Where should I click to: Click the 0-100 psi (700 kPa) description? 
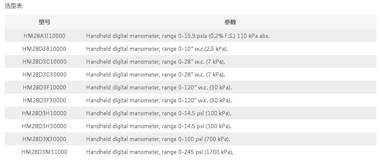(x=158, y=139)
